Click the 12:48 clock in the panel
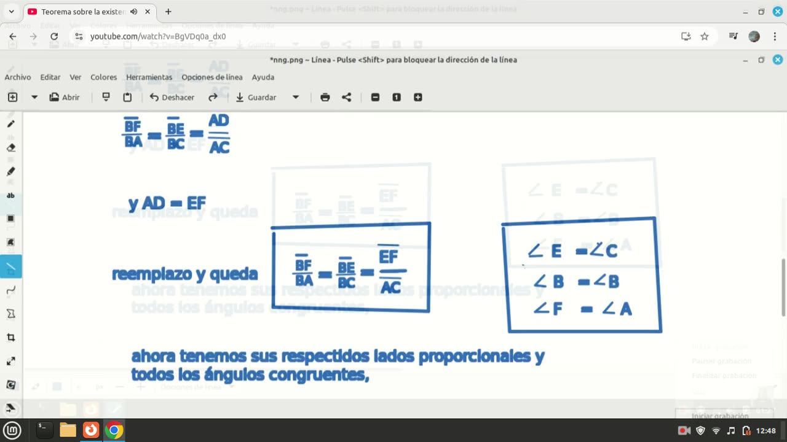 pos(766,430)
